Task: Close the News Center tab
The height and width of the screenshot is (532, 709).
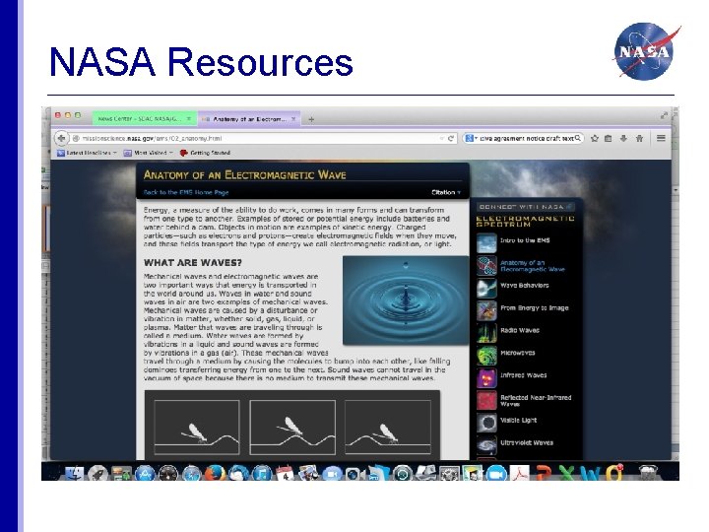Action: (189, 119)
